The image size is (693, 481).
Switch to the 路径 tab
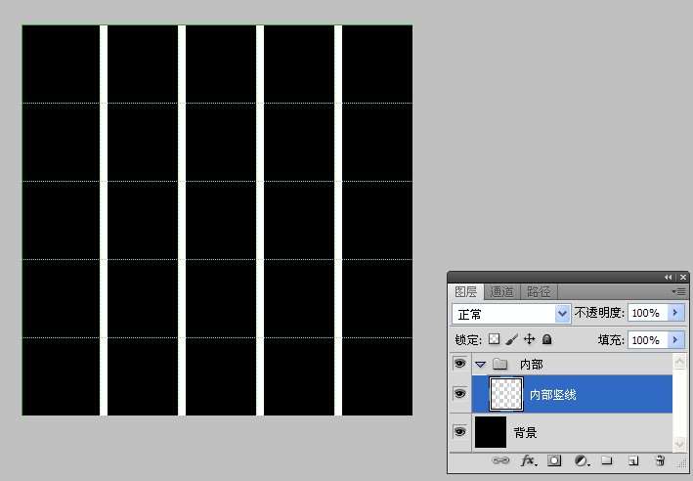click(x=539, y=291)
